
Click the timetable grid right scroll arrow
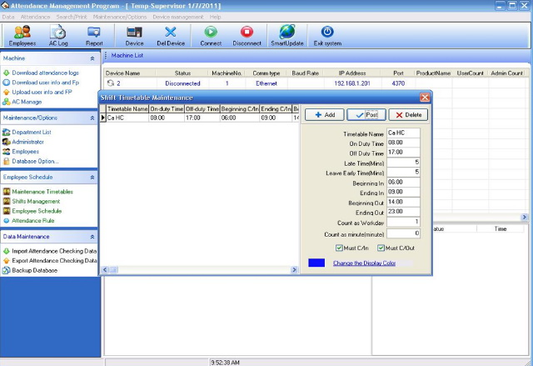[x=294, y=270]
